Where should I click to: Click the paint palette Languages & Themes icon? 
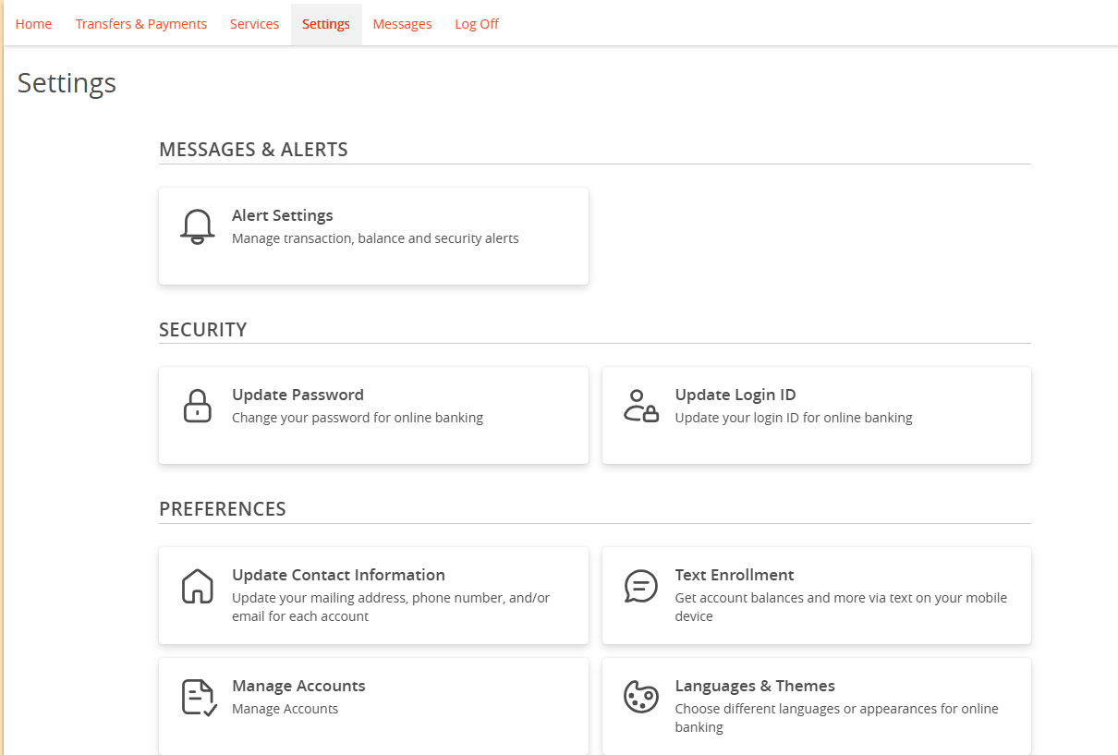pyautogui.click(x=640, y=696)
